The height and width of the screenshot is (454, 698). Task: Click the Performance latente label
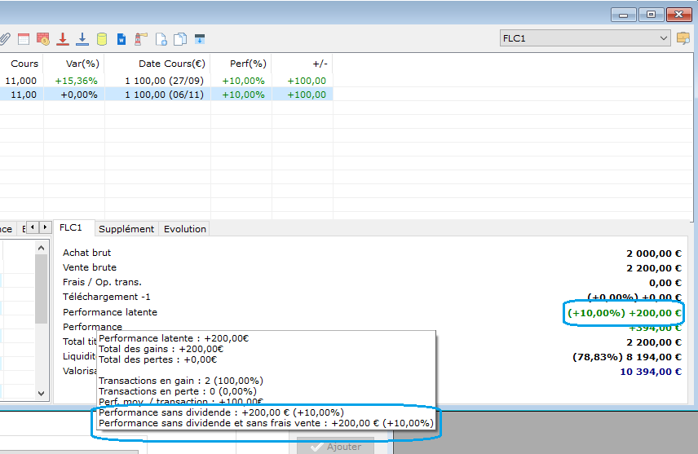pos(110,312)
